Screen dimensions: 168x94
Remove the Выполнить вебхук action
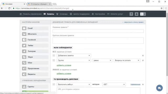point(143,84)
